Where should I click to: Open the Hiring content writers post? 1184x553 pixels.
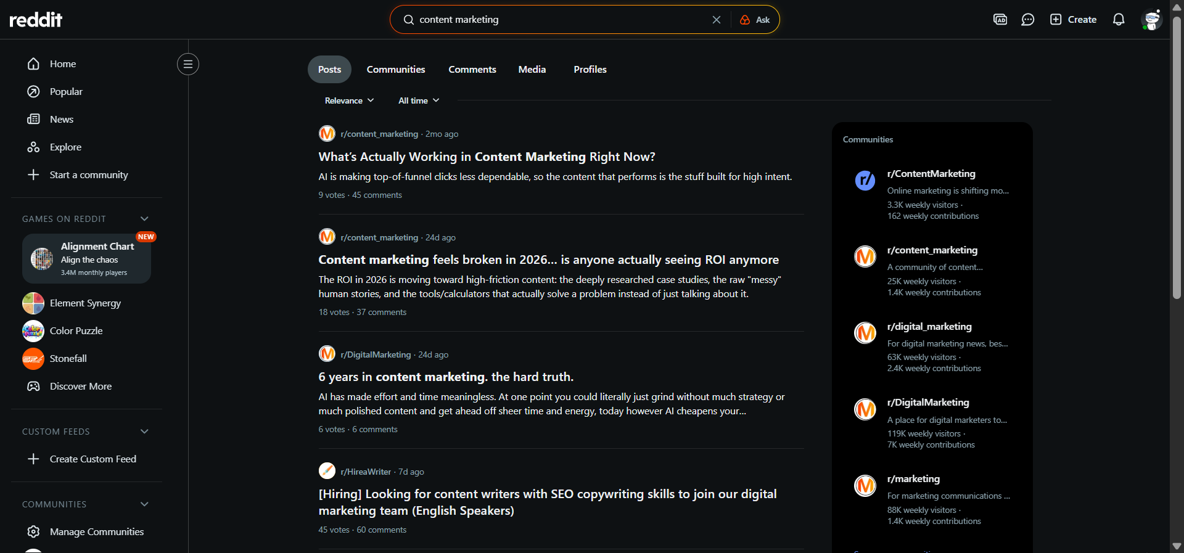click(x=548, y=502)
